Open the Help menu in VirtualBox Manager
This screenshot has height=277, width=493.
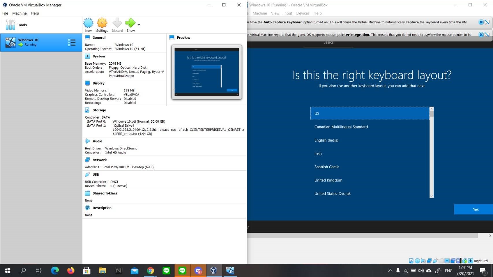35,13
